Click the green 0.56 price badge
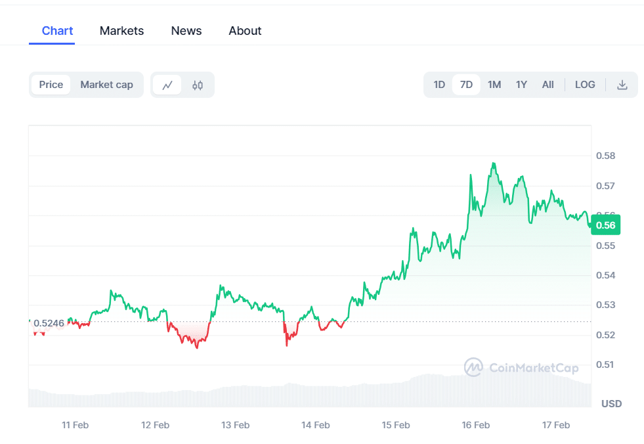 tap(605, 225)
